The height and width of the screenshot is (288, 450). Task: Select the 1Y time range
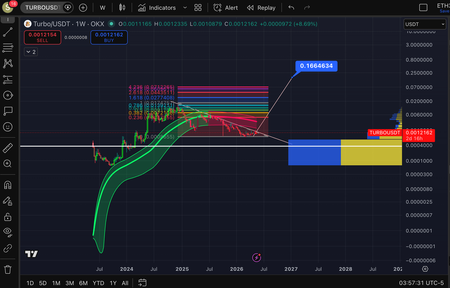click(113, 283)
